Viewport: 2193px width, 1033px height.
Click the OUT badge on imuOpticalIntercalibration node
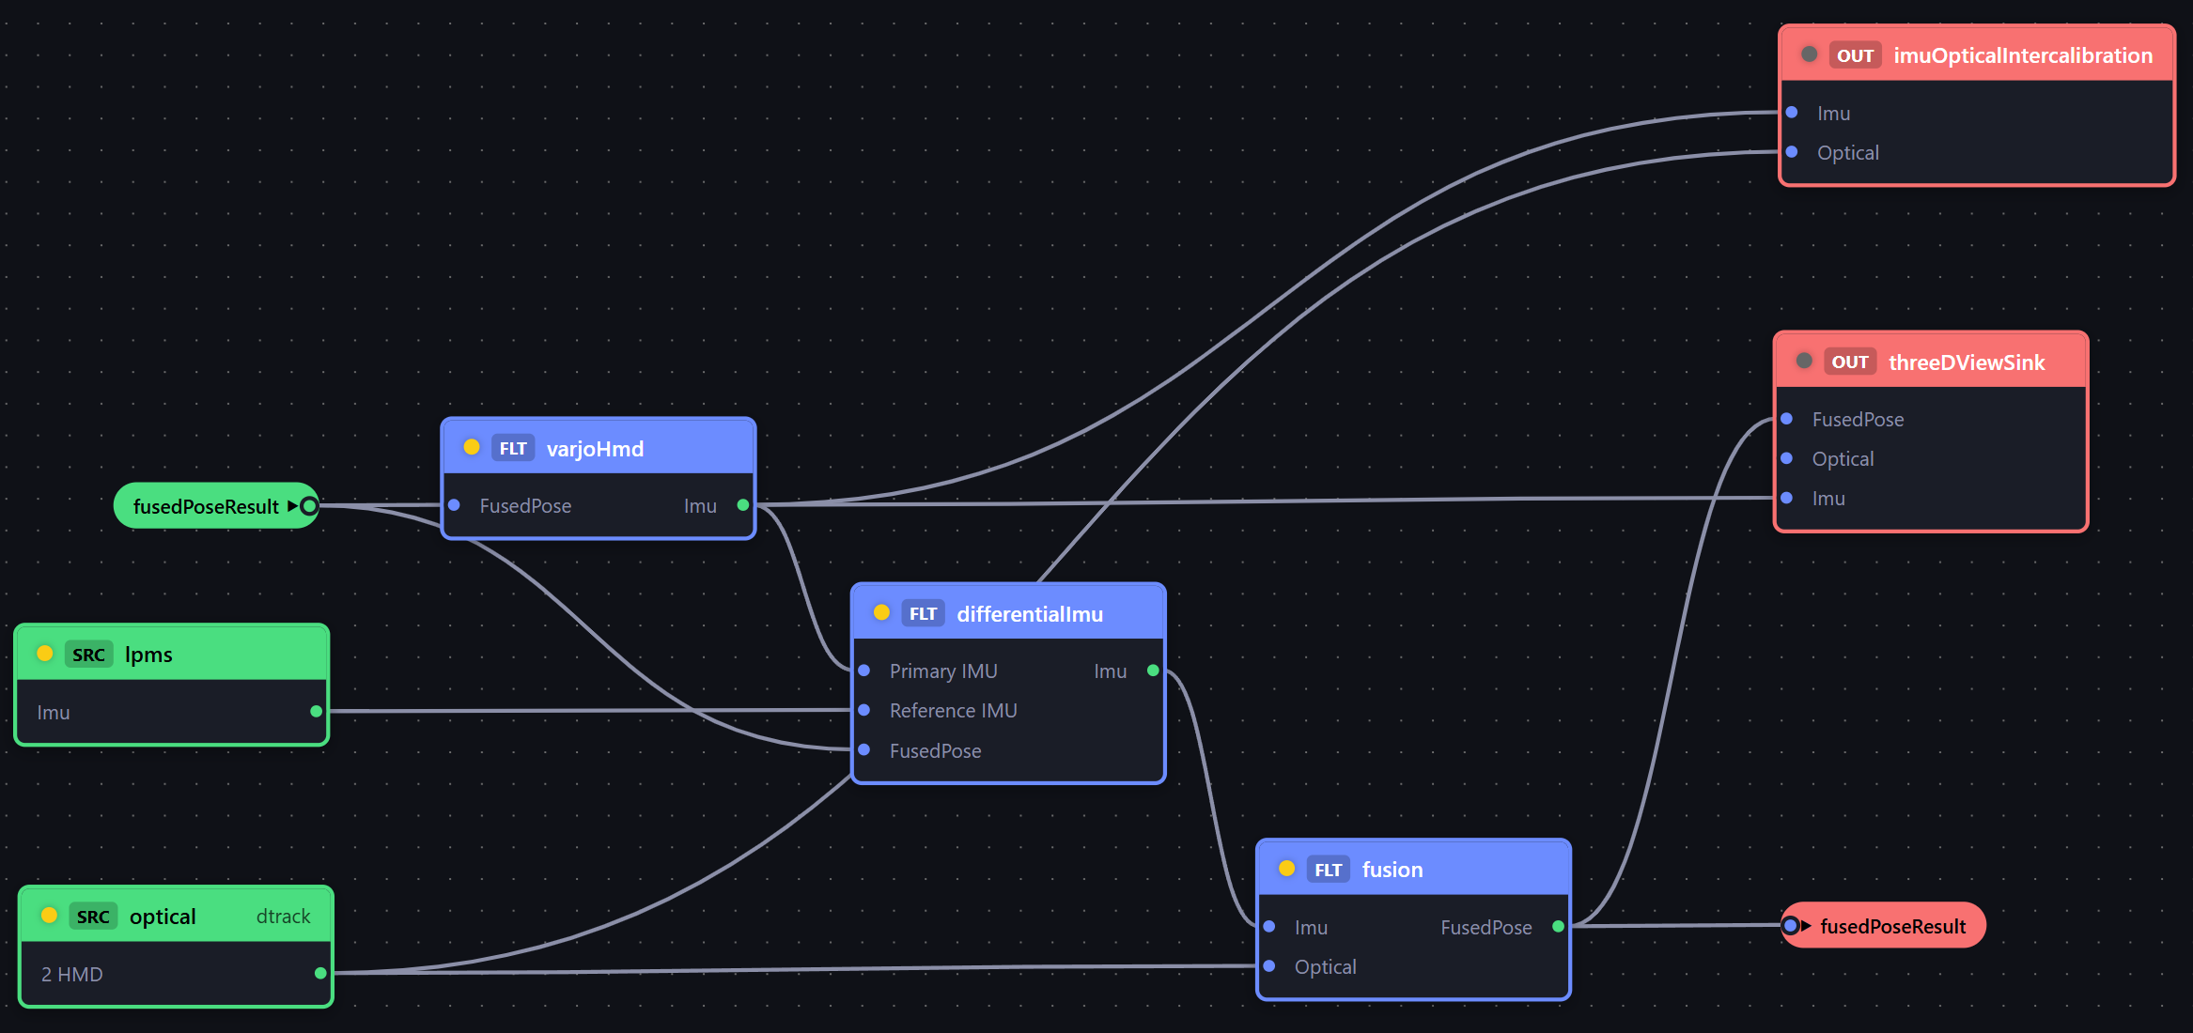click(x=1856, y=55)
